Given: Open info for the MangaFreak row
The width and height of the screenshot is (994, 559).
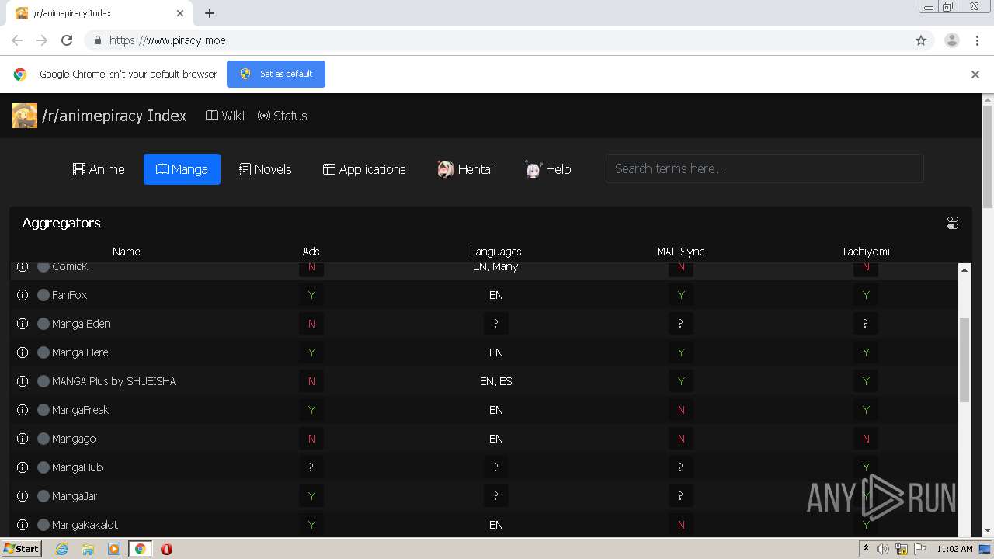Looking at the screenshot, I should pos(23,410).
